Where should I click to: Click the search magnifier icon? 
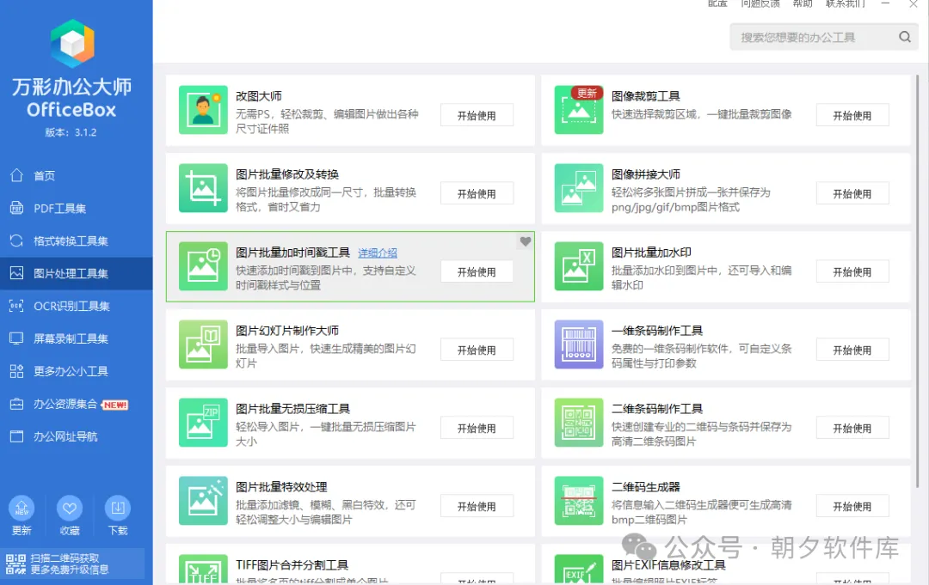(x=902, y=36)
